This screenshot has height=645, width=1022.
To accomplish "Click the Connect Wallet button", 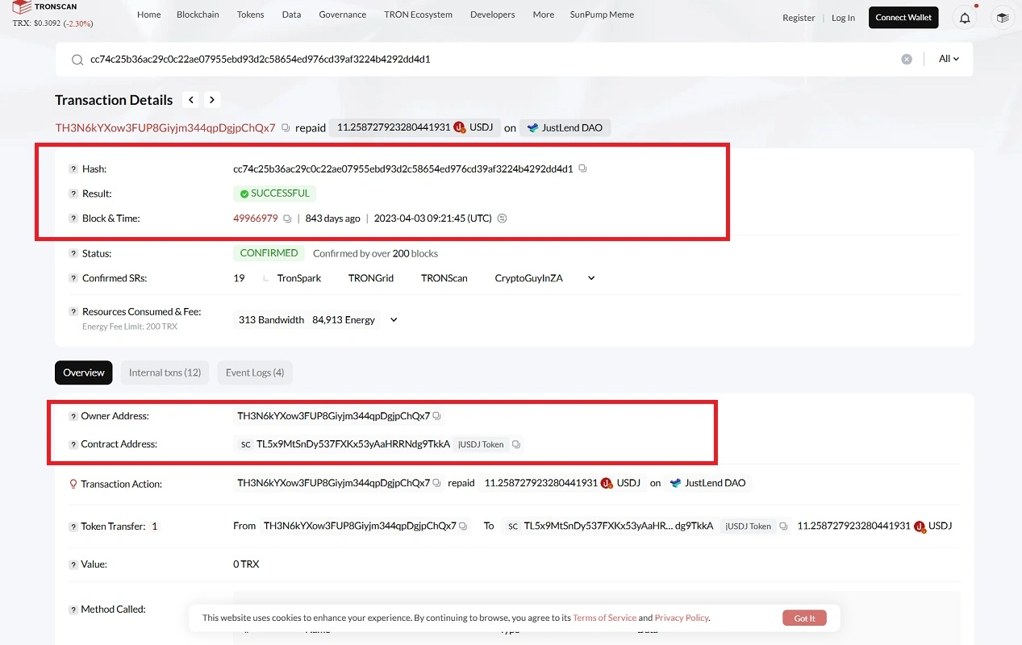I will click(903, 18).
